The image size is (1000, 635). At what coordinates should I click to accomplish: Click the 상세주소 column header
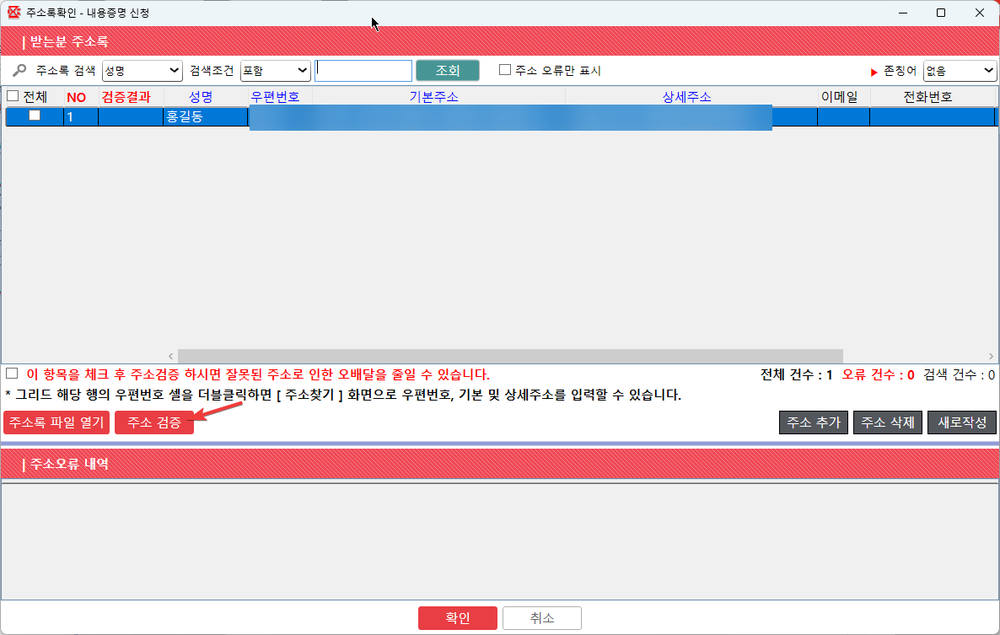(x=687, y=97)
